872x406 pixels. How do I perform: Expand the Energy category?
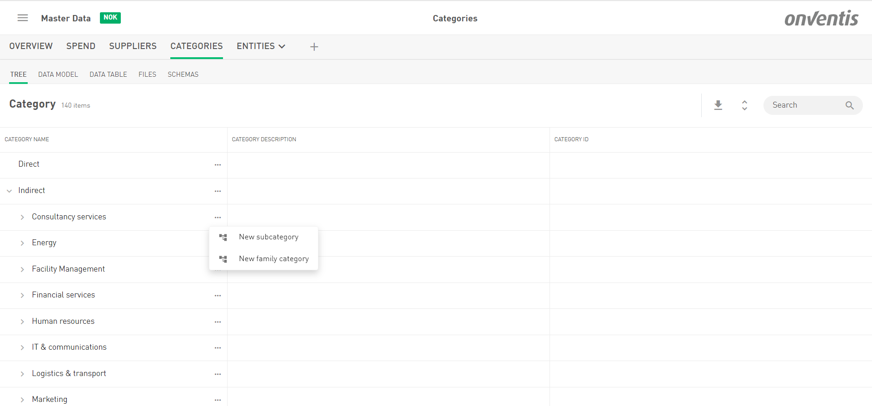click(x=22, y=243)
